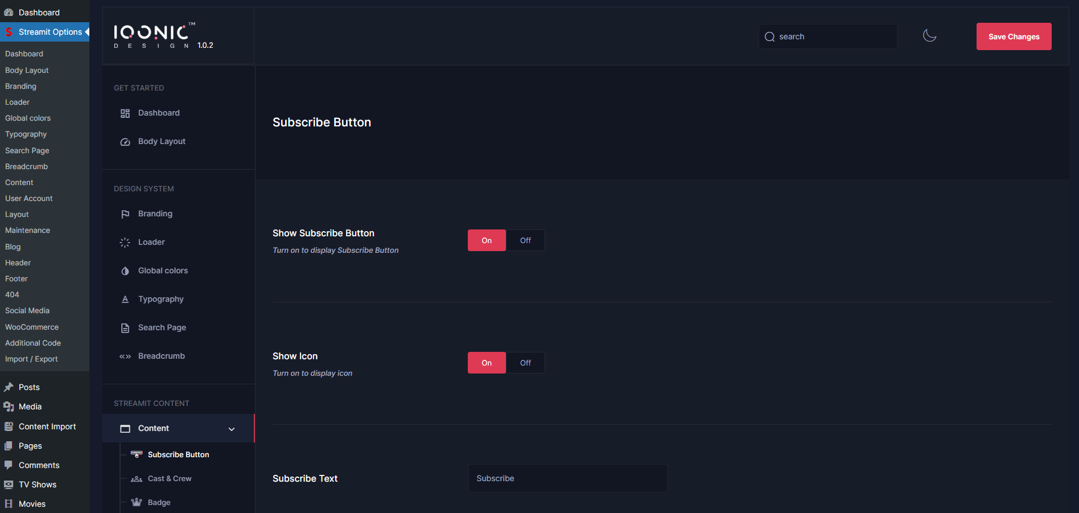Click the Pages icon in WordPress menu

coord(9,446)
